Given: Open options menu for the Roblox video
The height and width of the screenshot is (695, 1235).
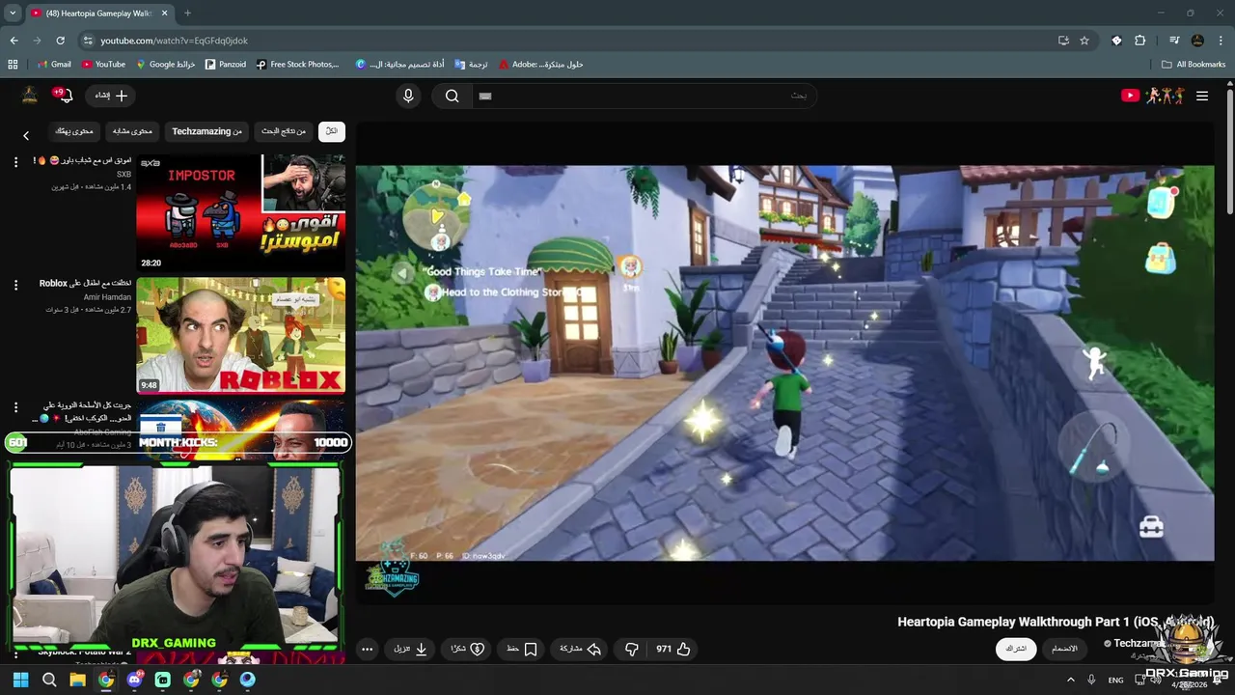Looking at the screenshot, I should (x=15, y=285).
